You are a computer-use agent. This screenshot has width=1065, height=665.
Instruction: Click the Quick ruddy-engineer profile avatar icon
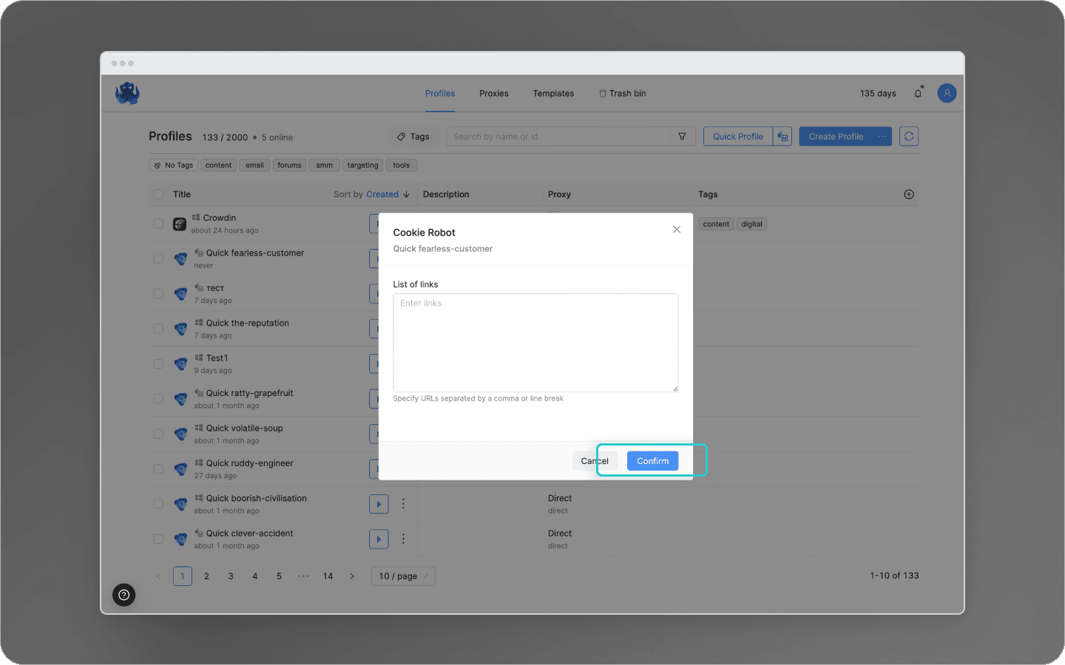coord(180,469)
